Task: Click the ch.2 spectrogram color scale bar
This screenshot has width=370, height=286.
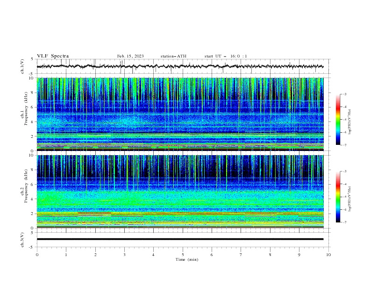Action: point(338,197)
